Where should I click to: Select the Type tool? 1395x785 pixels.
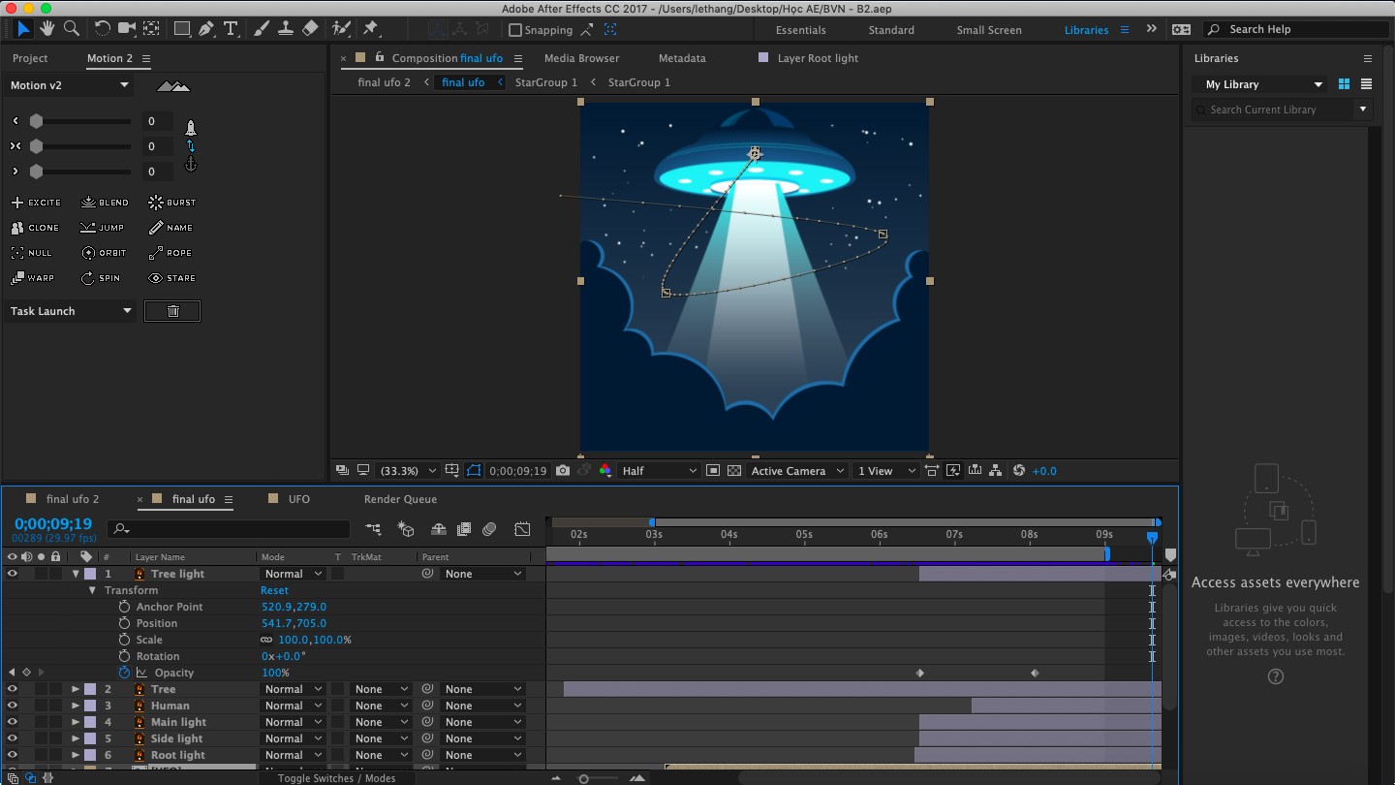(x=231, y=29)
